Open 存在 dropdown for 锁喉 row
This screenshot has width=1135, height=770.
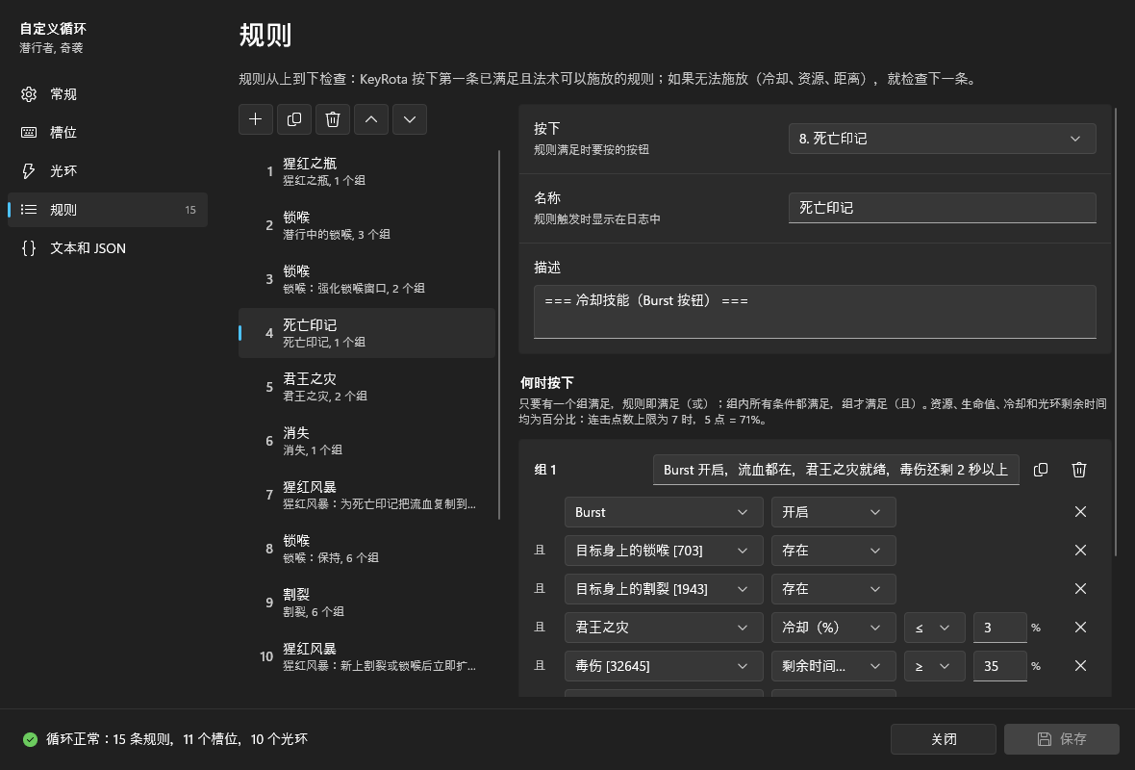tap(833, 551)
